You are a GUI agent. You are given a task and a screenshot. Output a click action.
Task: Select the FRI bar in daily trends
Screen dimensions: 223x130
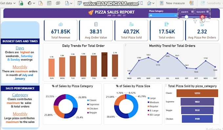(x=105, y=65)
